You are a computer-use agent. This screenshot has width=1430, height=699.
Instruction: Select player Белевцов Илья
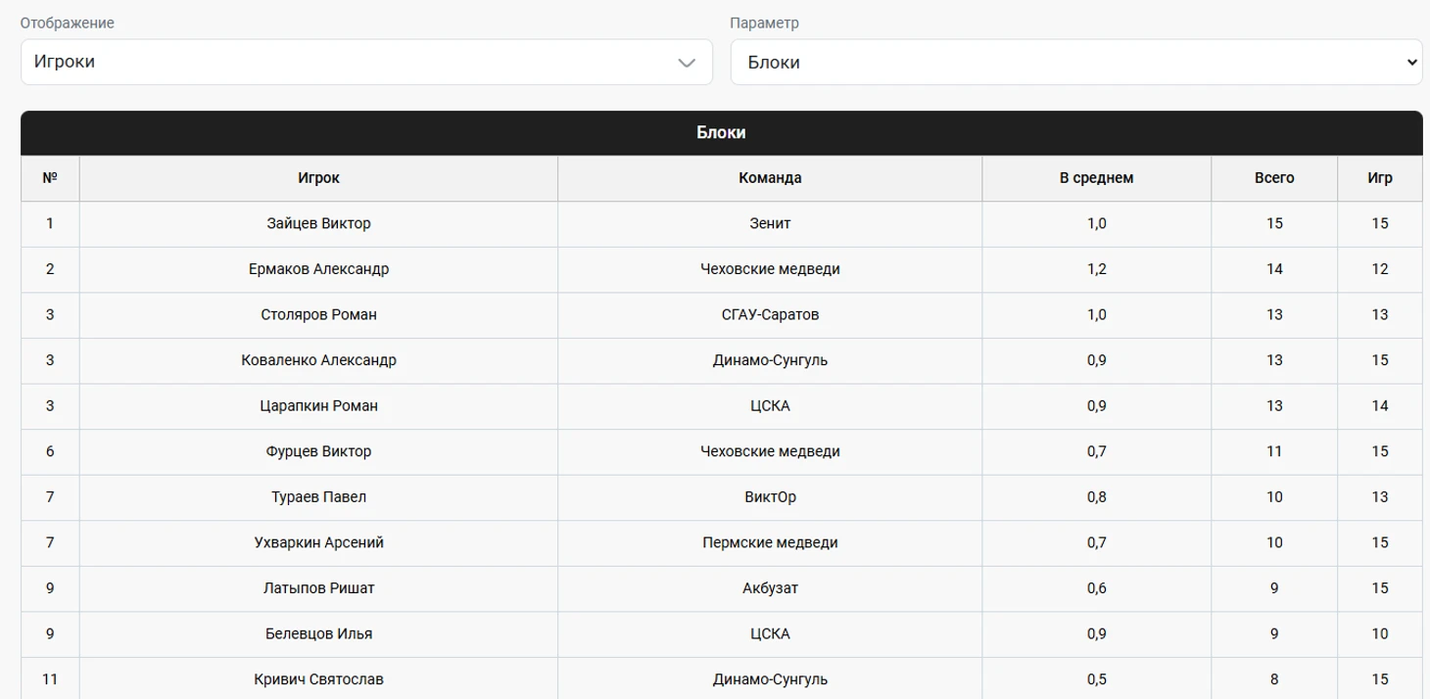pos(319,634)
